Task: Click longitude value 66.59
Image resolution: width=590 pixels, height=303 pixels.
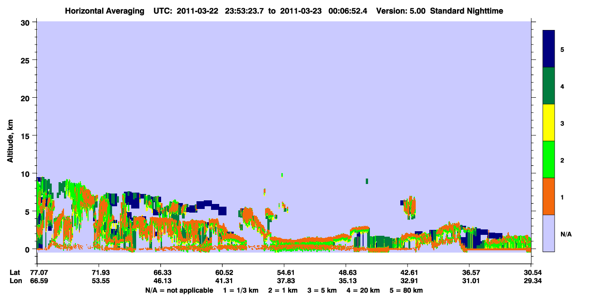Action: pos(39,281)
